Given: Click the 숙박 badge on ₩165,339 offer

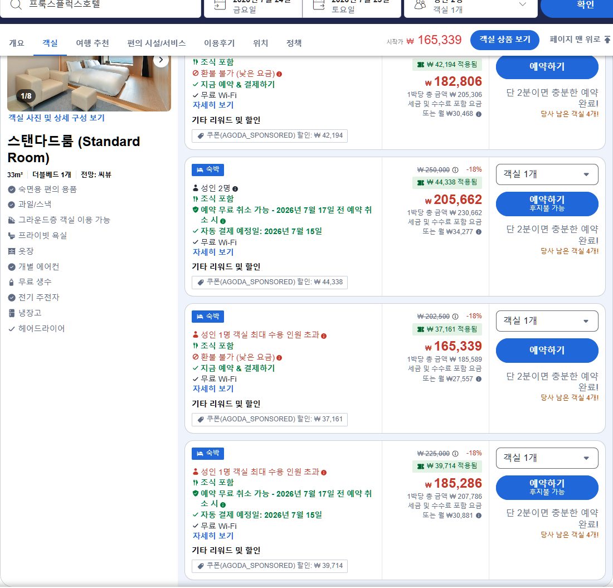Looking at the screenshot, I should 208,317.
